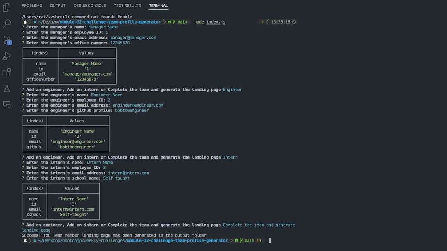Screen dimensions: 447x251
Task: Click the terminal cursor at the last prompt
Action: click(269, 240)
